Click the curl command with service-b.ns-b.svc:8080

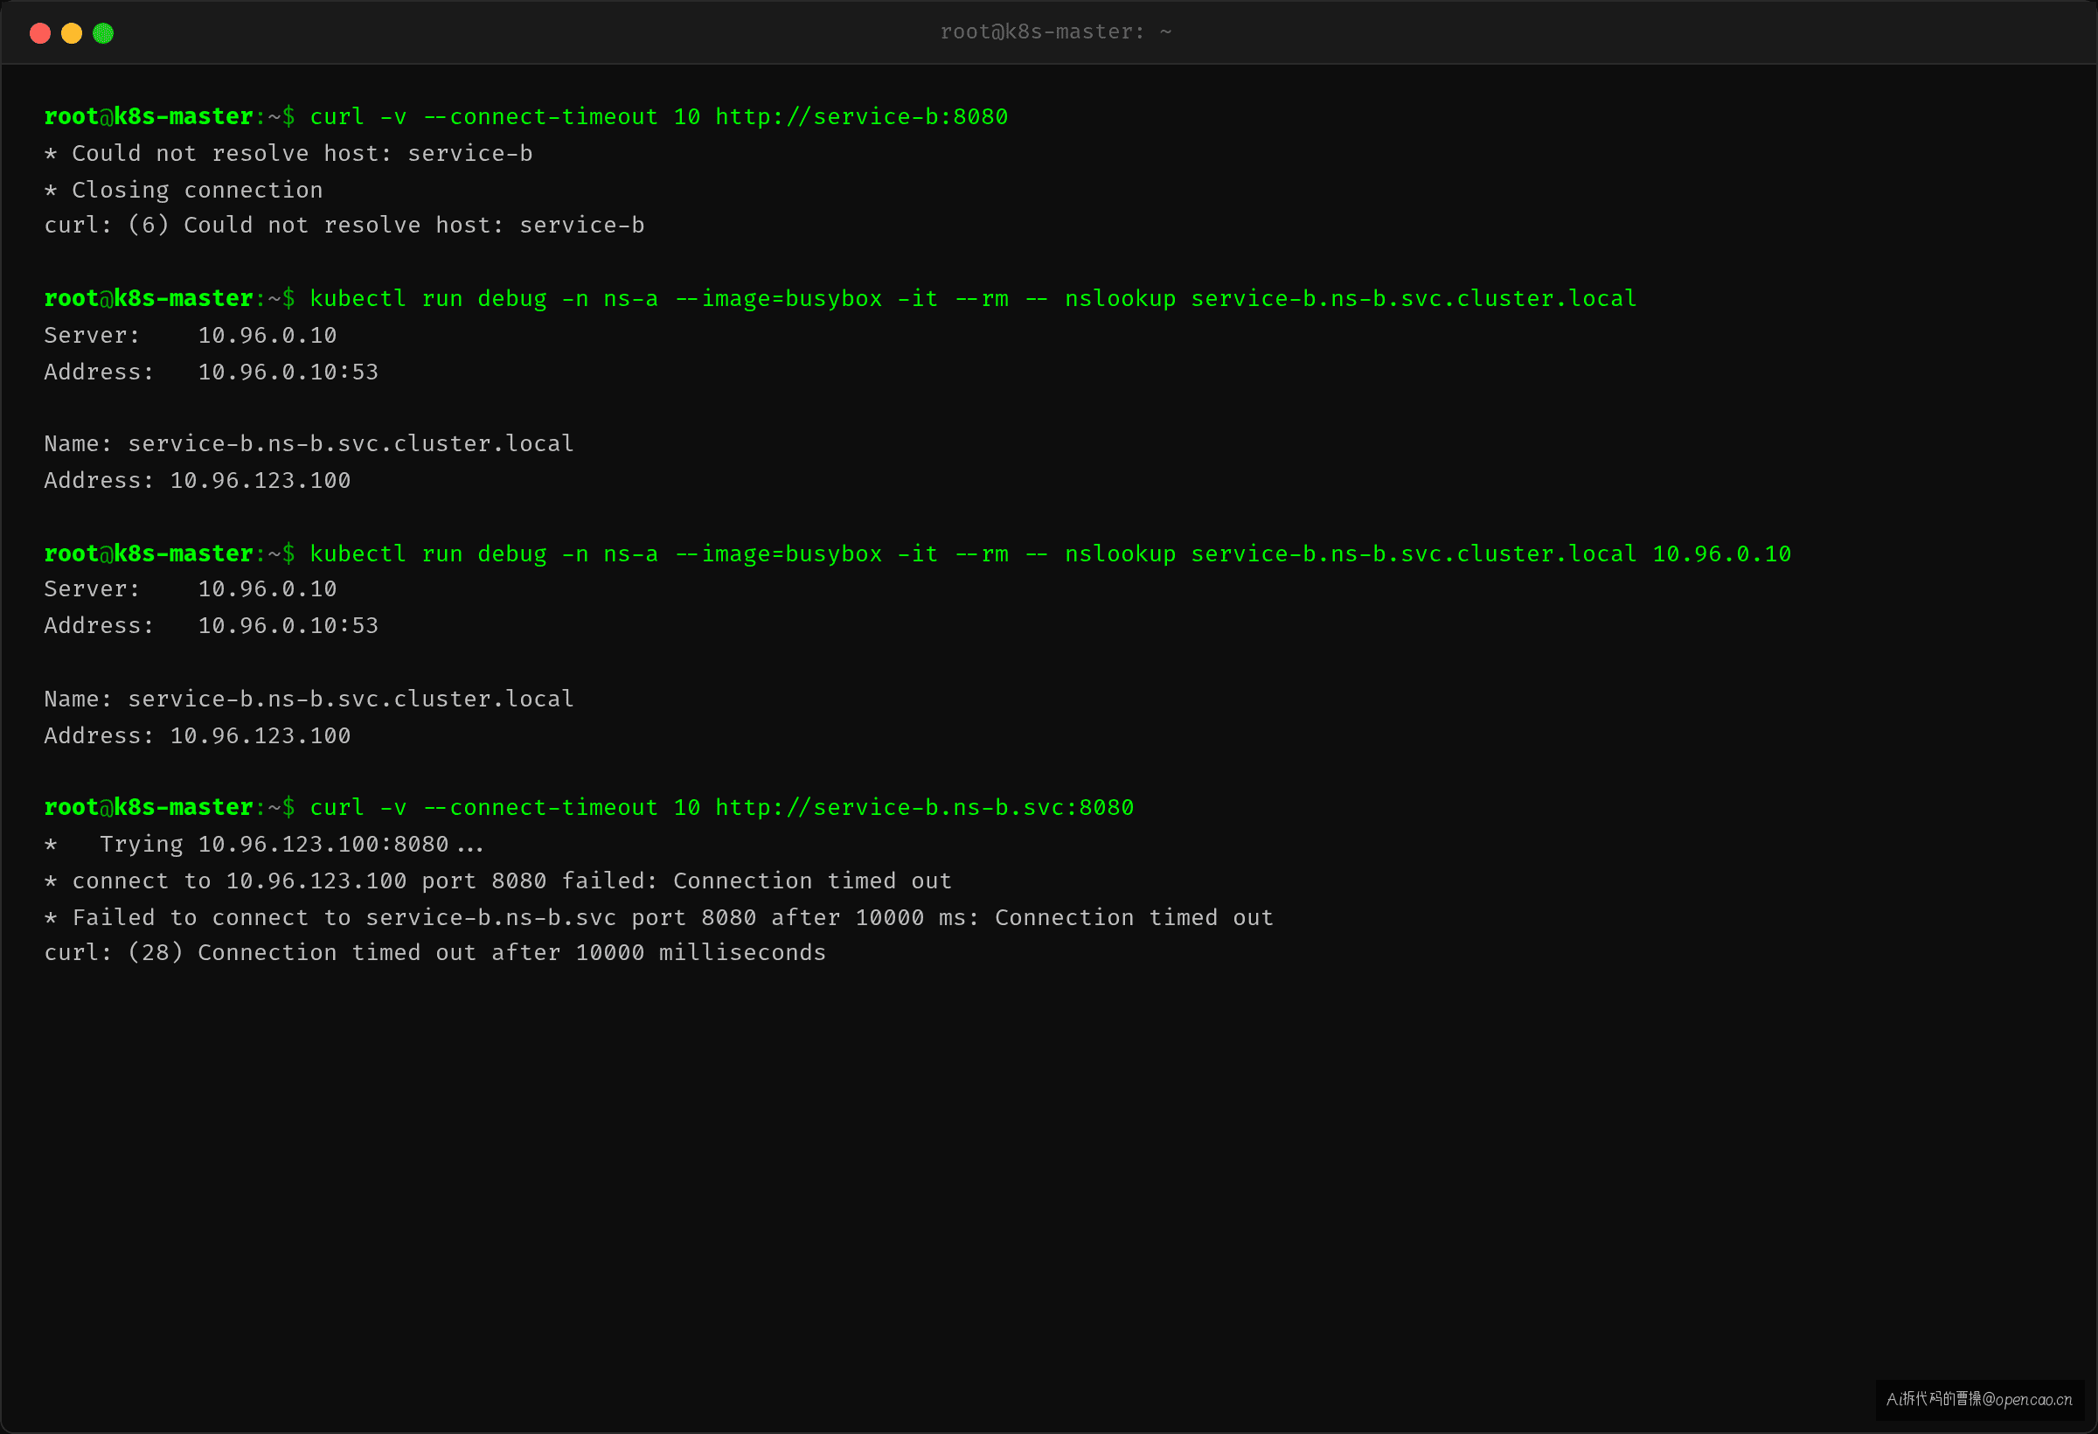(x=721, y=807)
